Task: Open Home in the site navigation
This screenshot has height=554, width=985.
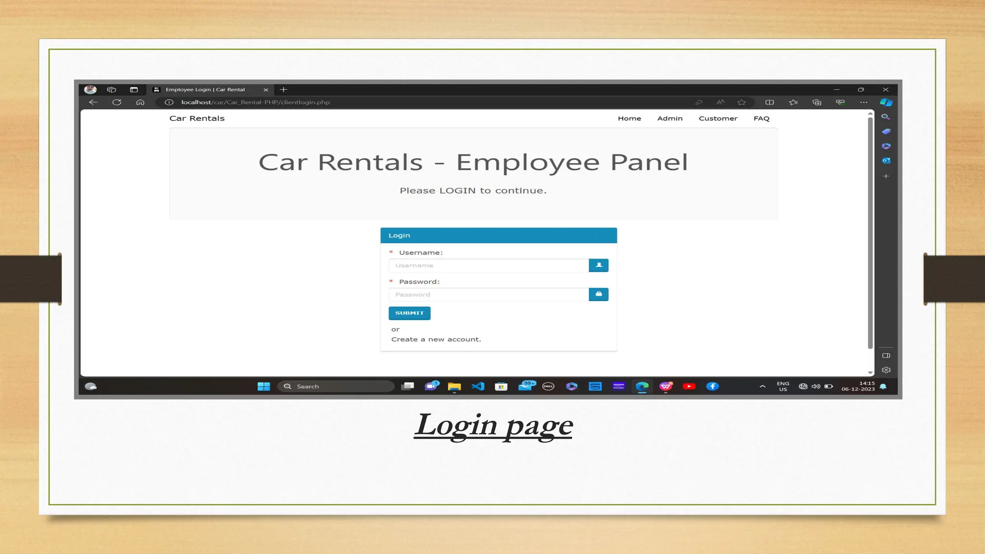Action: (x=630, y=118)
